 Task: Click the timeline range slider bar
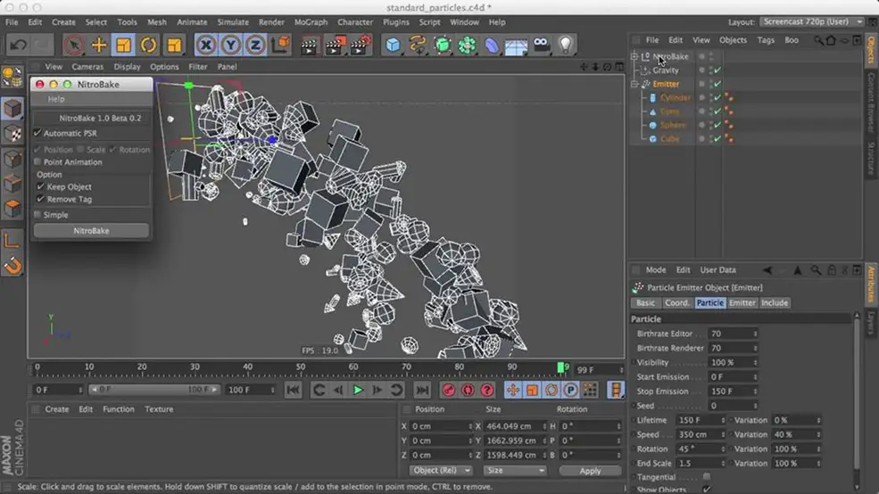tap(154, 390)
